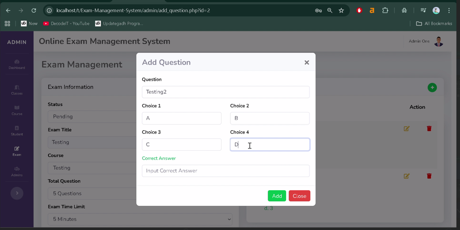460x230 pixels.
Task: Open the apps grid in bookmarks bar
Action: (x=7, y=23)
